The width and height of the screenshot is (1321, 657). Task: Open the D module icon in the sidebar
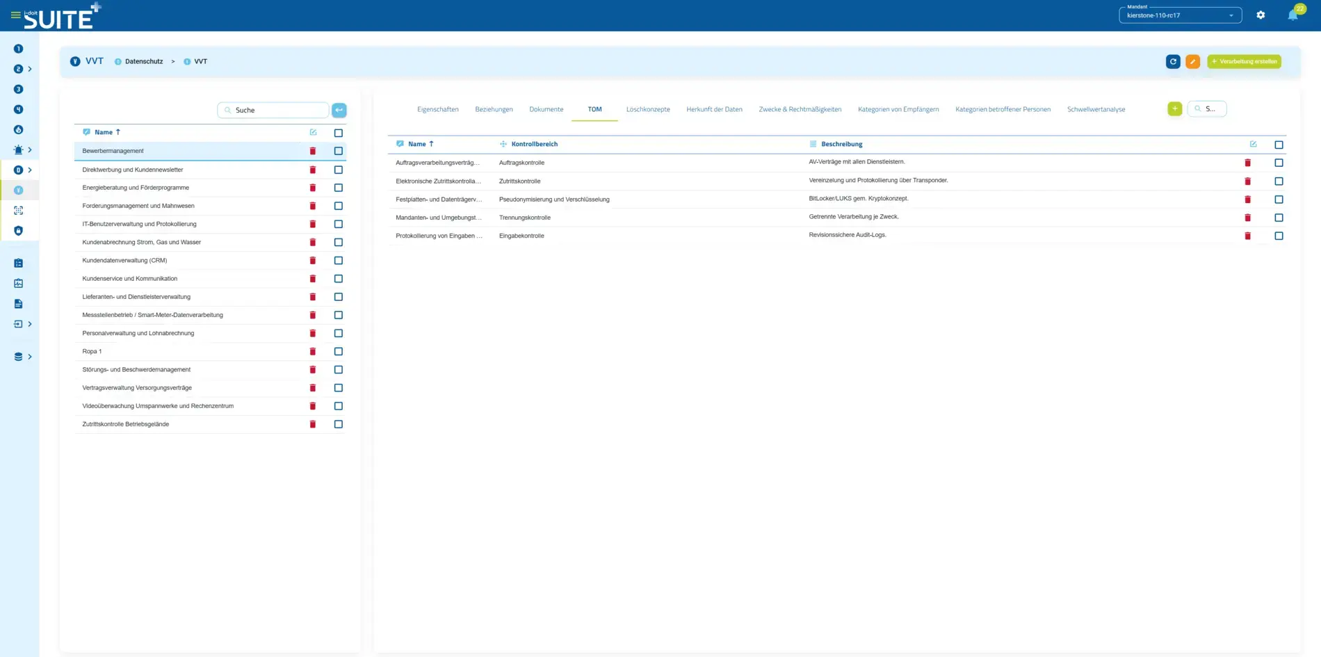click(19, 170)
